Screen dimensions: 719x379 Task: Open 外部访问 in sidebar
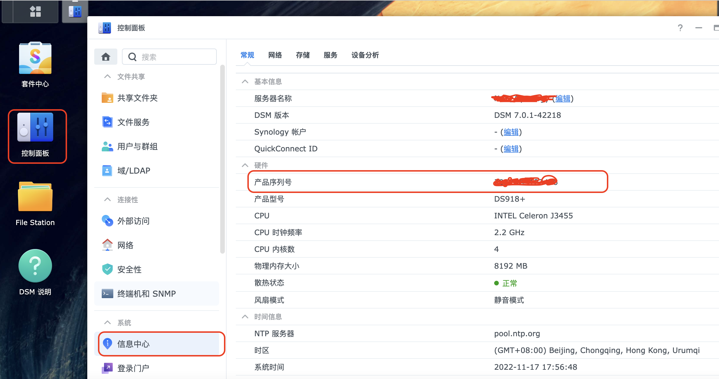click(x=157, y=221)
